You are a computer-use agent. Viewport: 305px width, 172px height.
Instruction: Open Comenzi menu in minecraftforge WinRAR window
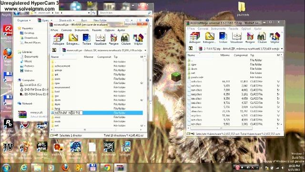203,29
